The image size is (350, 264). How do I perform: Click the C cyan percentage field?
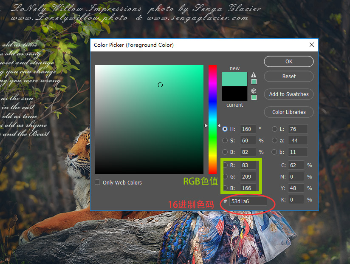click(x=296, y=165)
